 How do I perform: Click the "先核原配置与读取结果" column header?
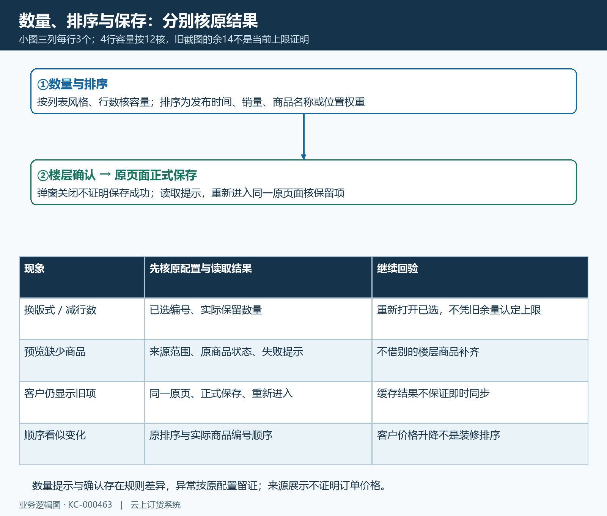258,277
